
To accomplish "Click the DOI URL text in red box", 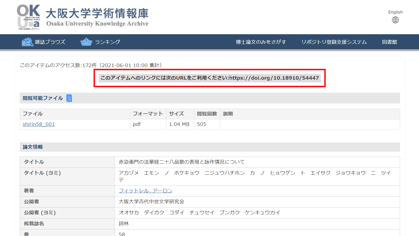I will [274, 78].
